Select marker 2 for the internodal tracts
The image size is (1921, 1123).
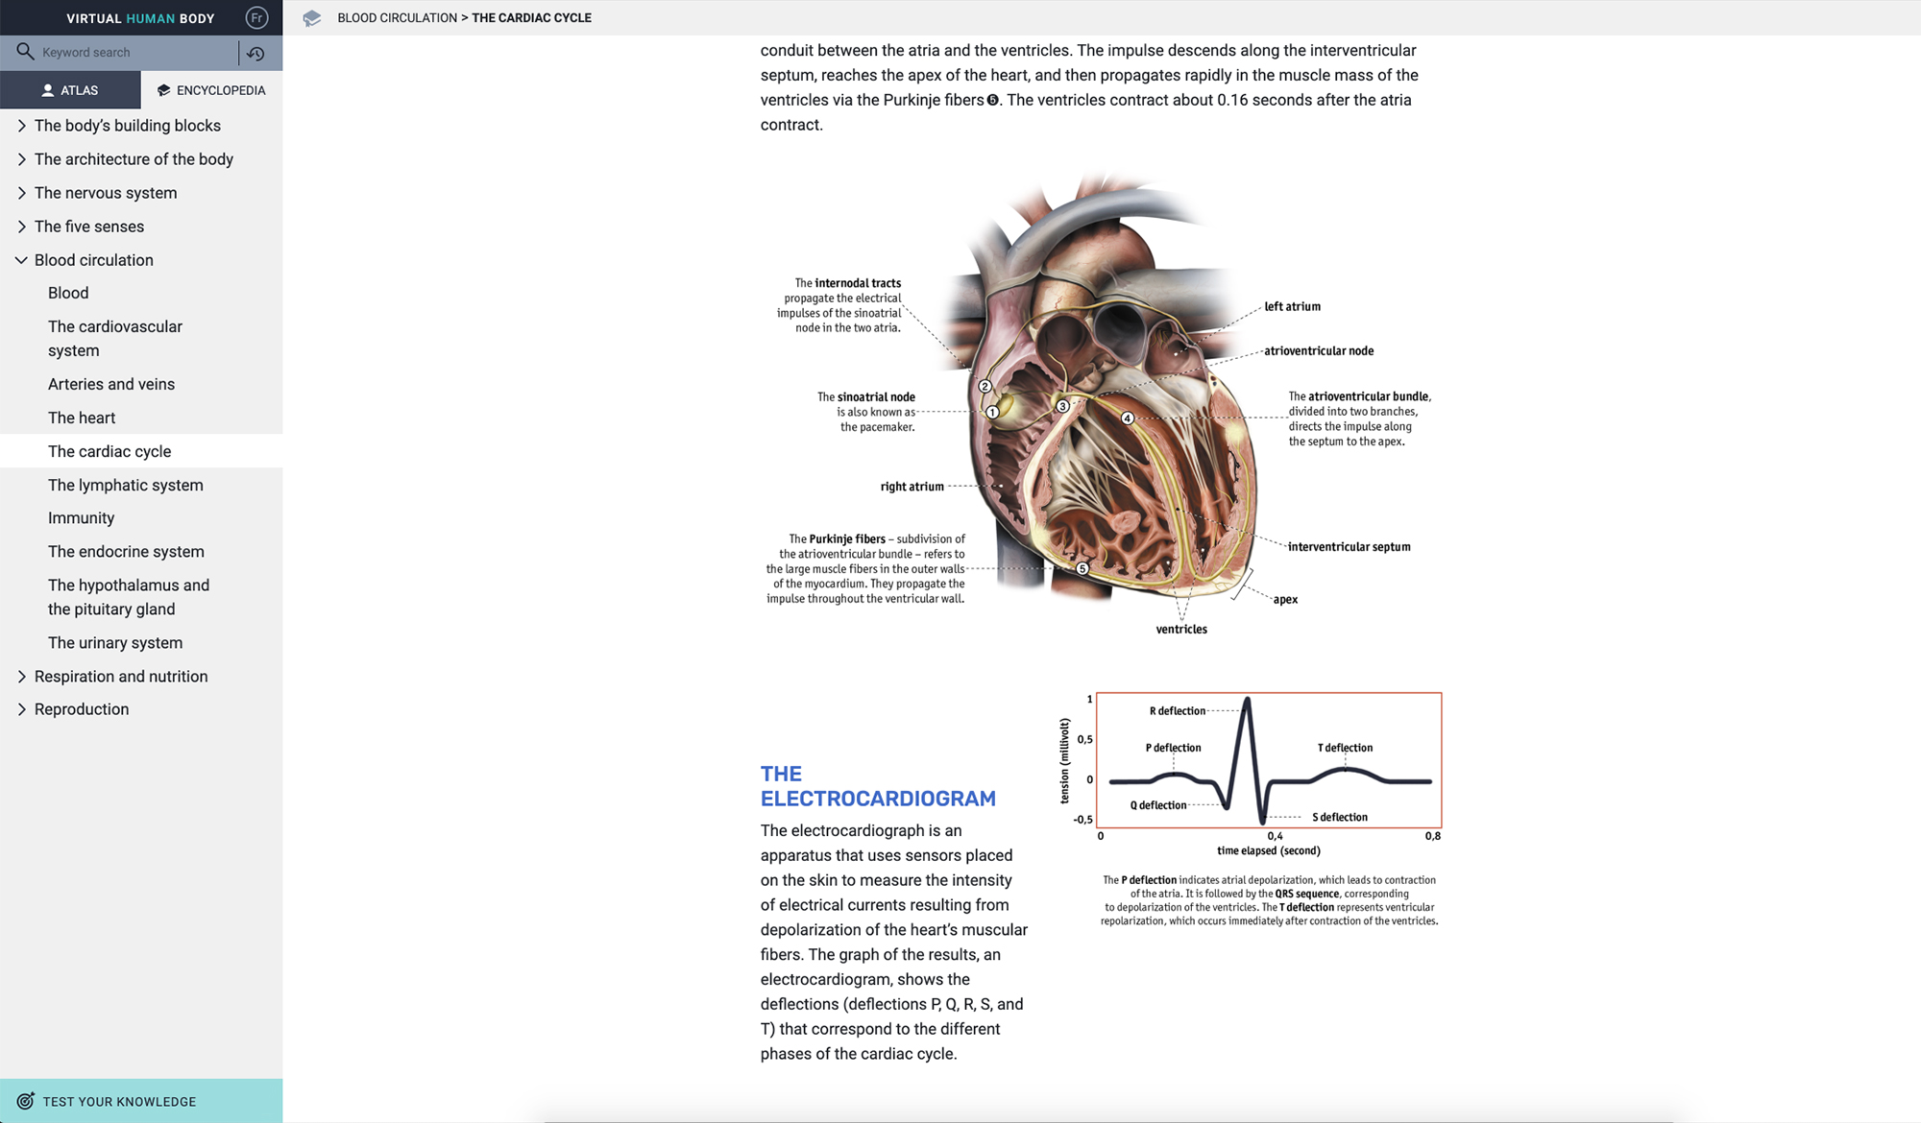985,387
